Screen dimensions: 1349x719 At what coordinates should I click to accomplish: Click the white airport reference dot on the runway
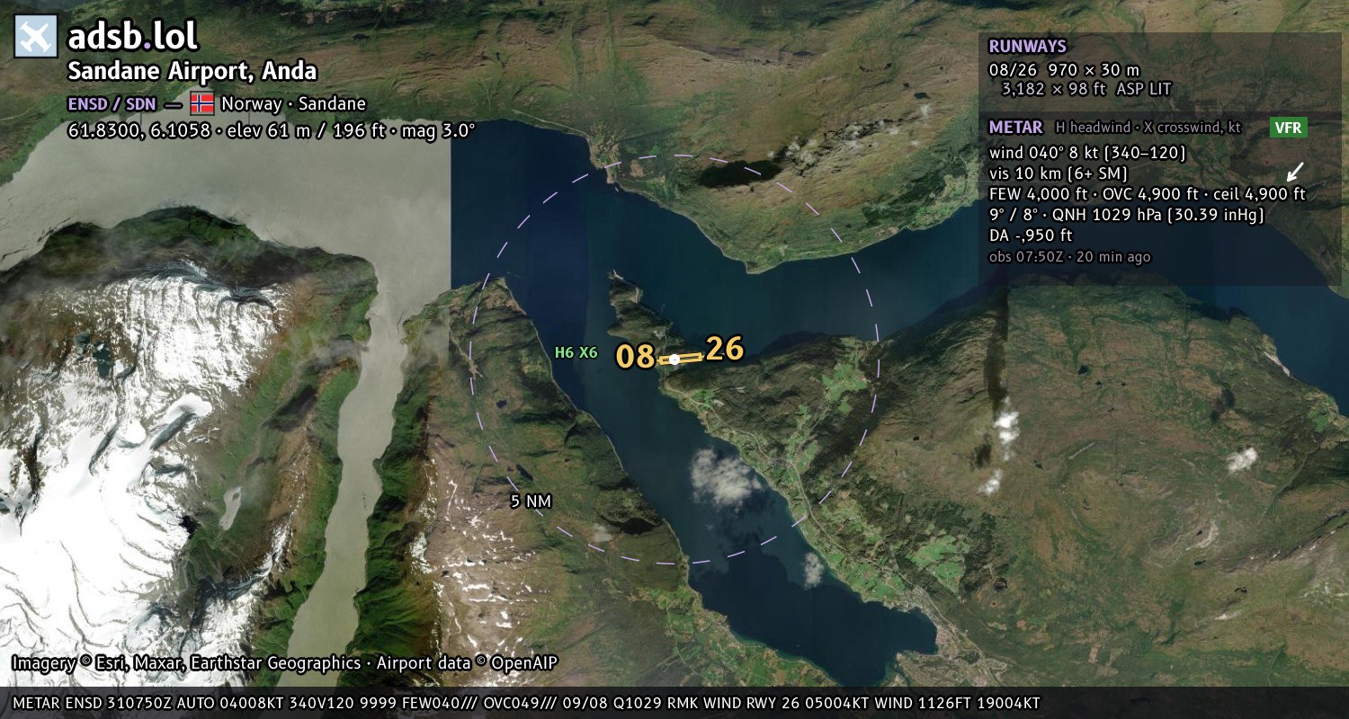point(674,359)
